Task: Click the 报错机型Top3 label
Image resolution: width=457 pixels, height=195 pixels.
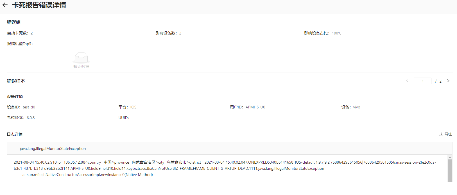Action: [x=20, y=44]
